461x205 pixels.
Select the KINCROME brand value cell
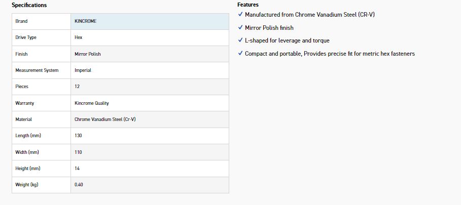[x=150, y=21]
